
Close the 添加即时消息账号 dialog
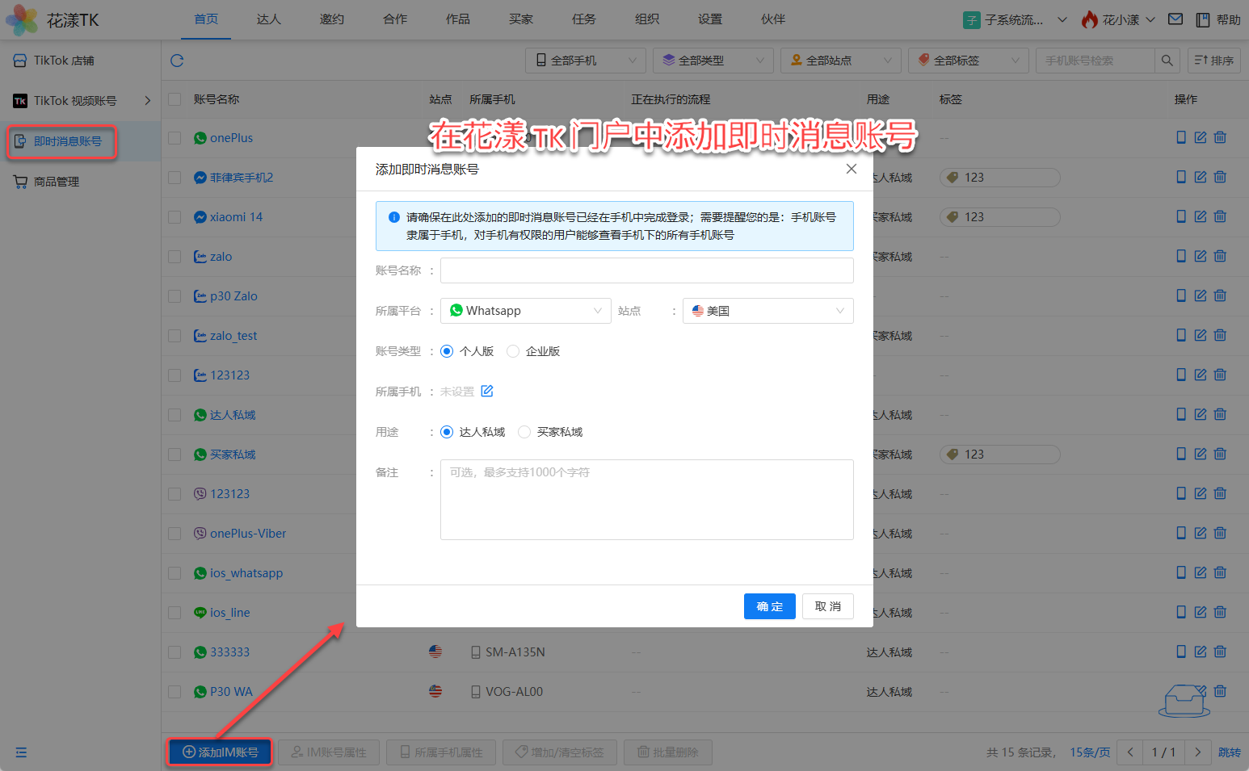point(851,169)
